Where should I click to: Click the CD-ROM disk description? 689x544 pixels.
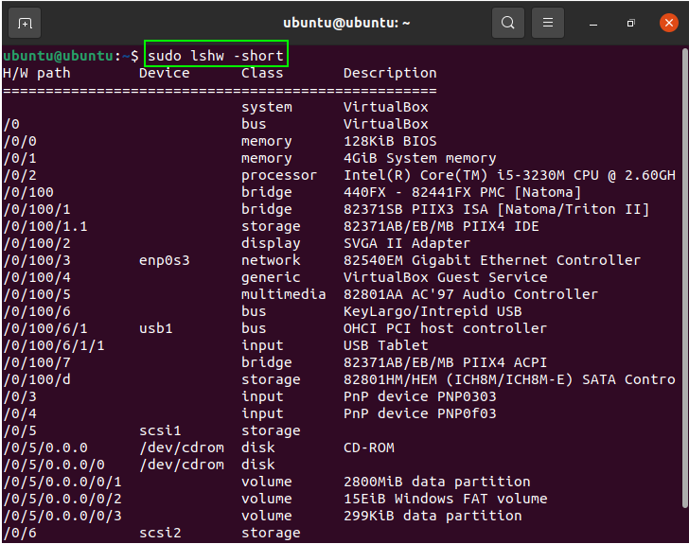tap(369, 447)
